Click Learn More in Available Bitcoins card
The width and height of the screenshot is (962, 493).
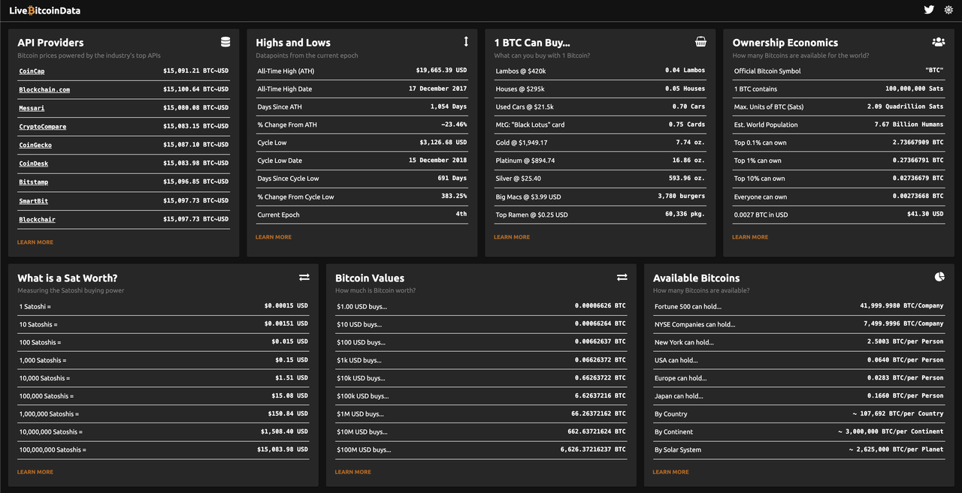coord(671,472)
